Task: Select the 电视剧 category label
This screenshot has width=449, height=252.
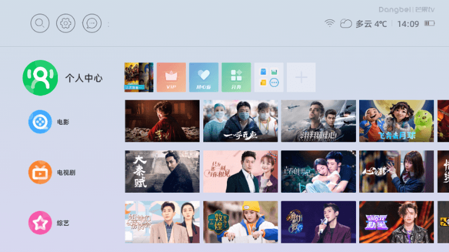Action: click(x=66, y=173)
